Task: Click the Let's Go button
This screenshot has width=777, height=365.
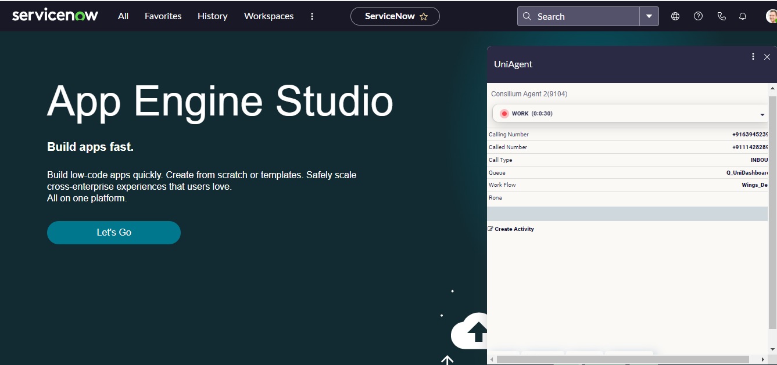Action: [x=114, y=232]
